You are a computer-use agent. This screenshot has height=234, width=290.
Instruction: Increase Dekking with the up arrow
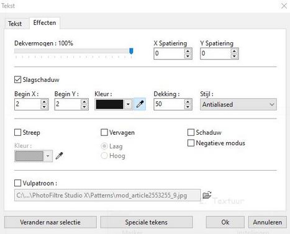[188, 101]
